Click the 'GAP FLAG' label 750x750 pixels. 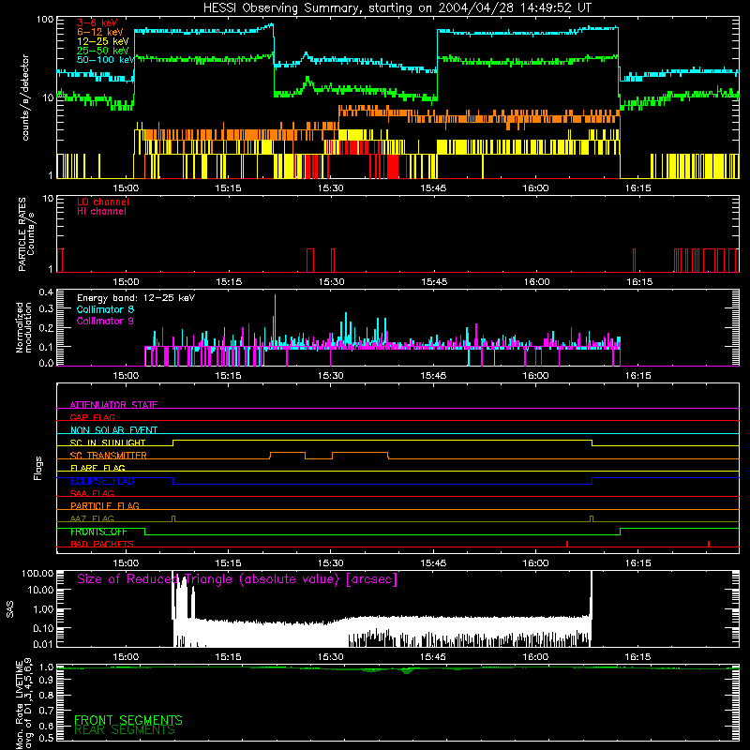click(92, 417)
